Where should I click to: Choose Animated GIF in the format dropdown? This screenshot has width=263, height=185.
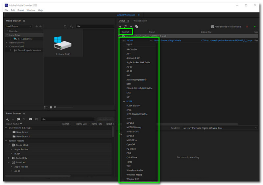point(133,58)
